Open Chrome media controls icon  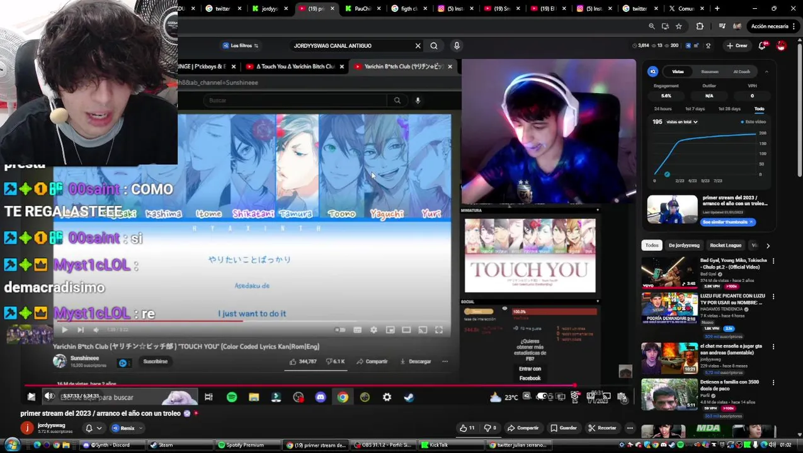click(x=722, y=26)
